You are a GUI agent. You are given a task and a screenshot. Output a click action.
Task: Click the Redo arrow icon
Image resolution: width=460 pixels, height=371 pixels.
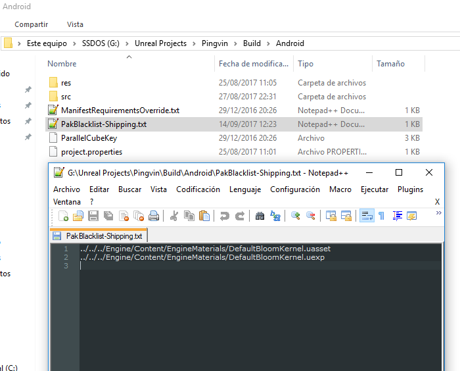[240, 216]
